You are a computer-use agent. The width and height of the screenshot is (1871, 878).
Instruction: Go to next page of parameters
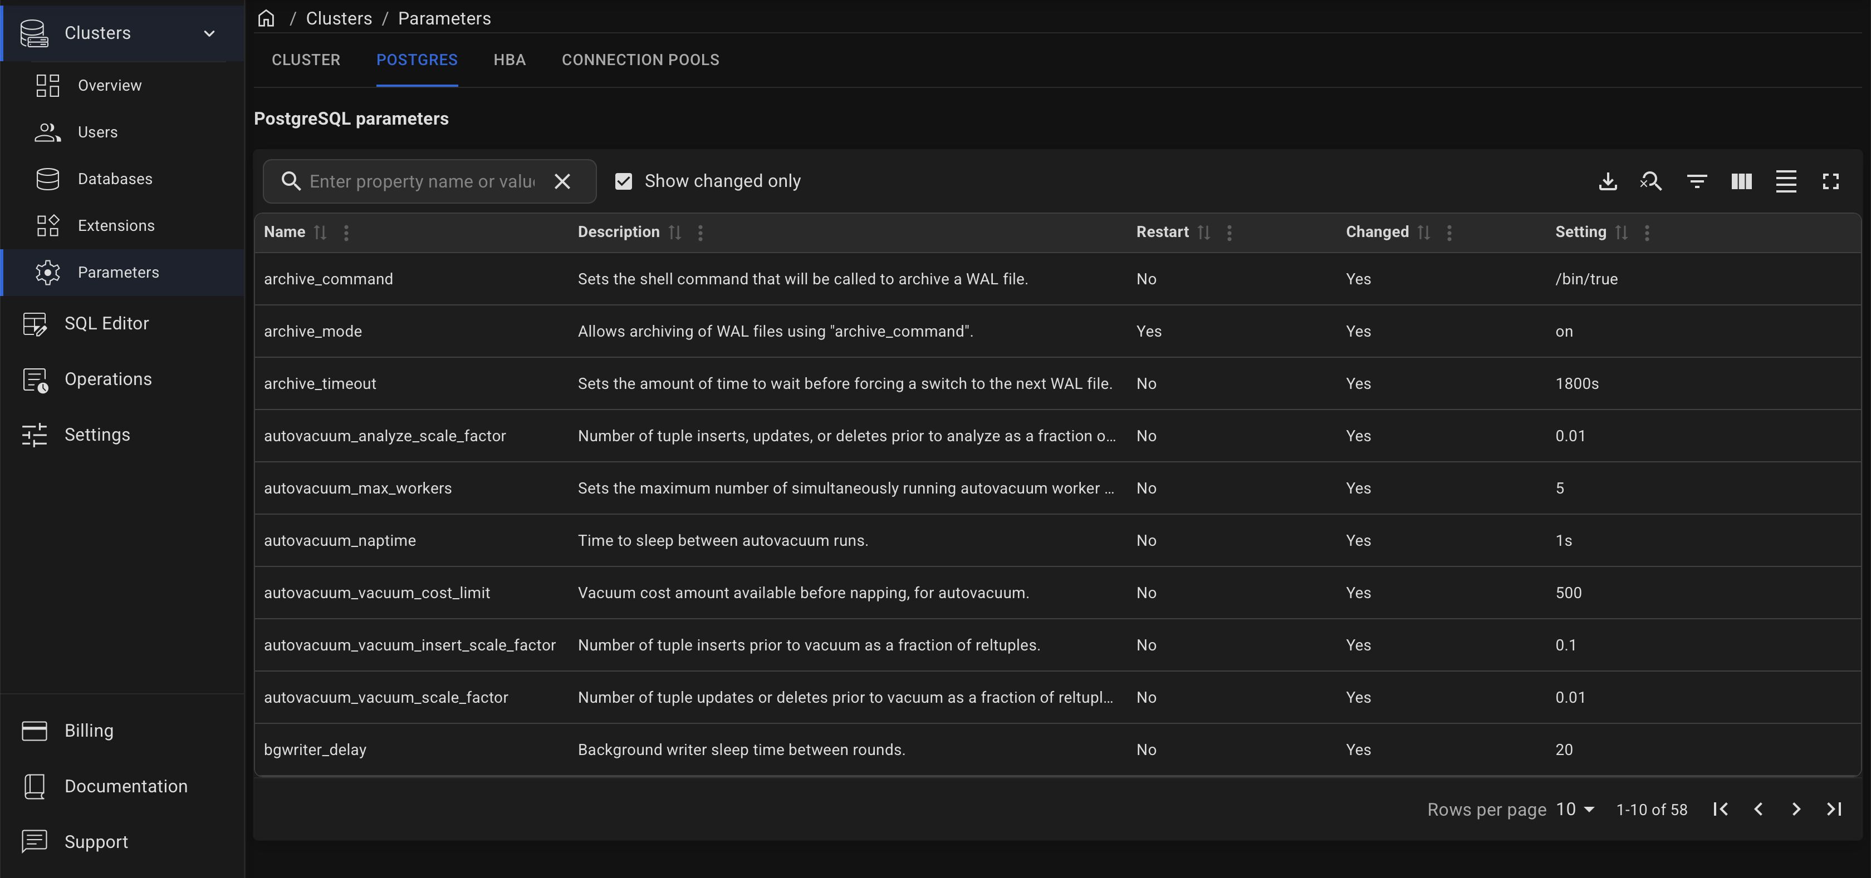1795,809
